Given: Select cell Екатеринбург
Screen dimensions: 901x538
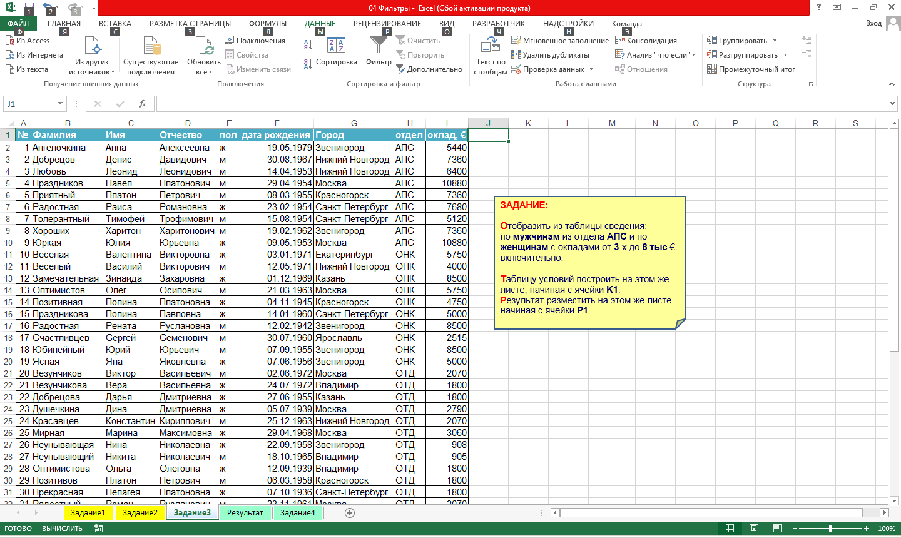Looking at the screenshot, I should (x=354, y=255).
